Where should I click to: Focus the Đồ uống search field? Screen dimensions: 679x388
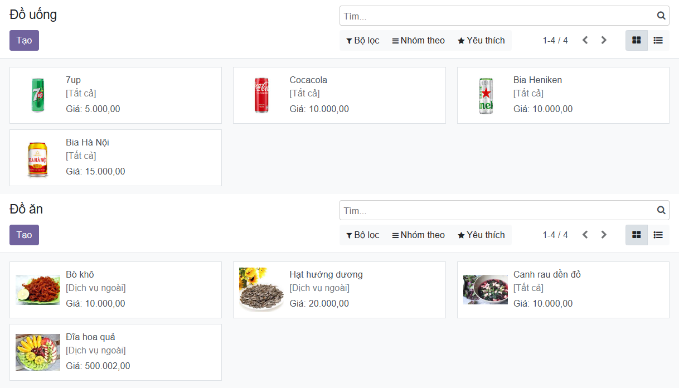tap(496, 16)
